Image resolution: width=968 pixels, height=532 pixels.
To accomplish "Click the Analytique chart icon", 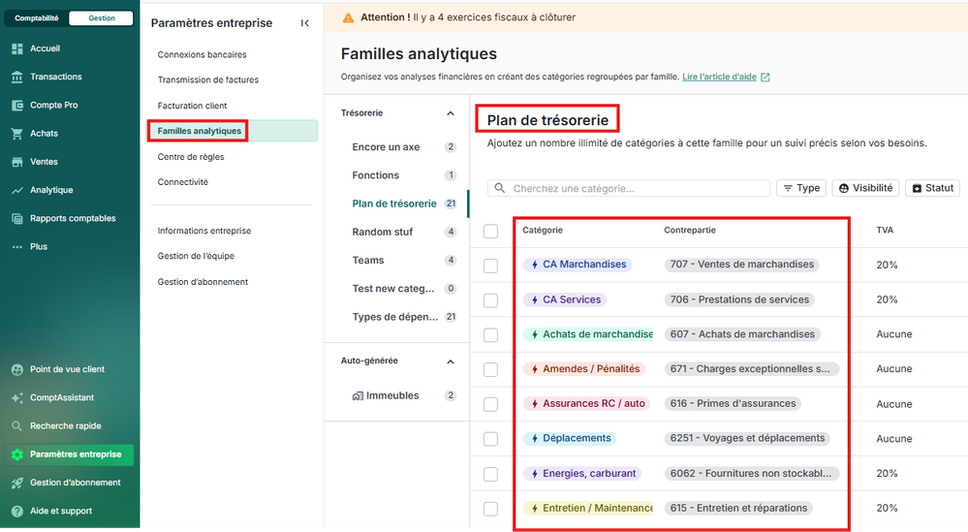I will click(16, 190).
